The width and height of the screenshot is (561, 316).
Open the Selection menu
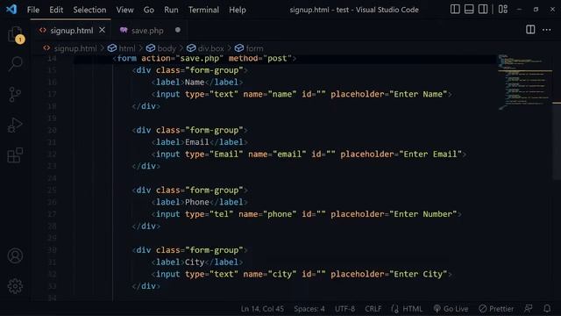(x=89, y=10)
